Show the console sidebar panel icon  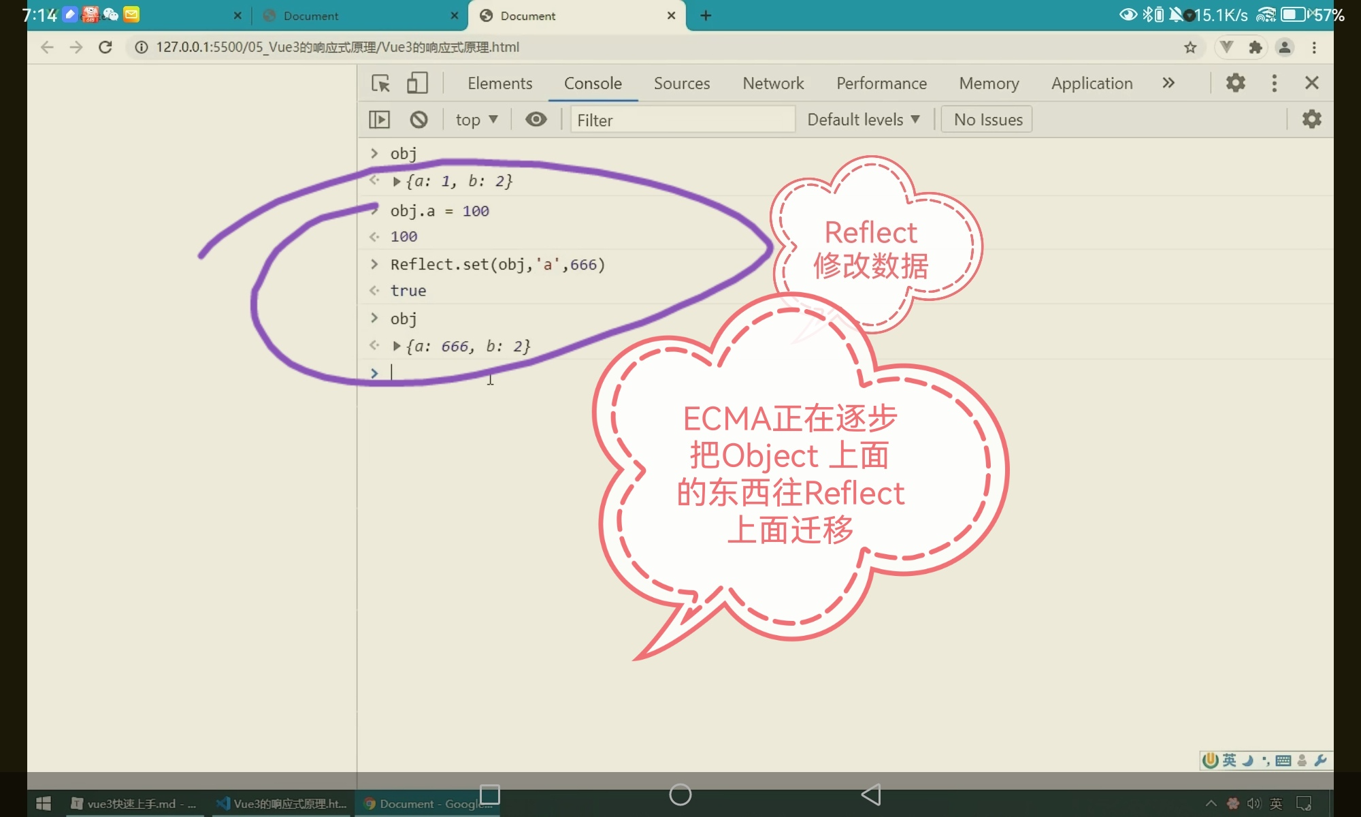coord(379,120)
